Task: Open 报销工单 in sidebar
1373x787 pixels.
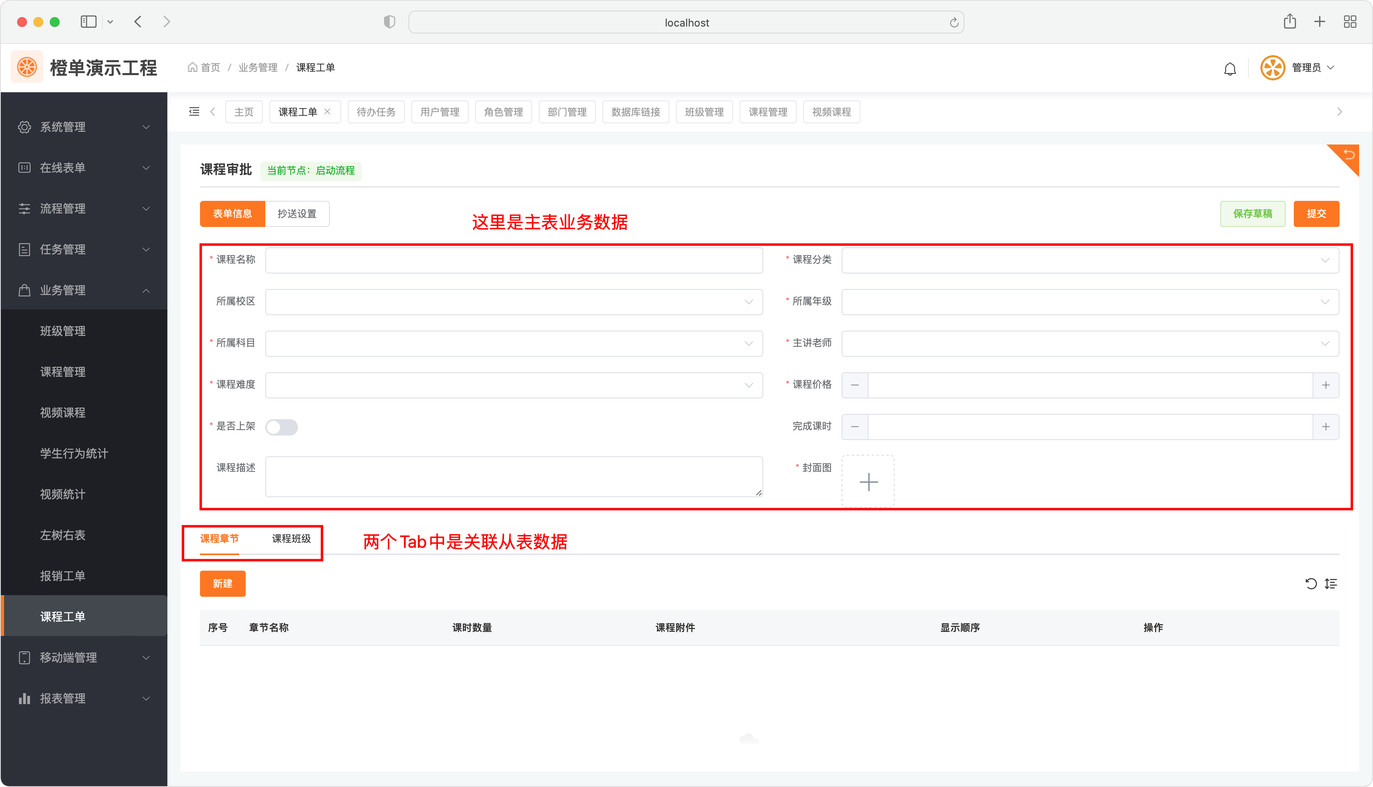Action: tap(84, 576)
